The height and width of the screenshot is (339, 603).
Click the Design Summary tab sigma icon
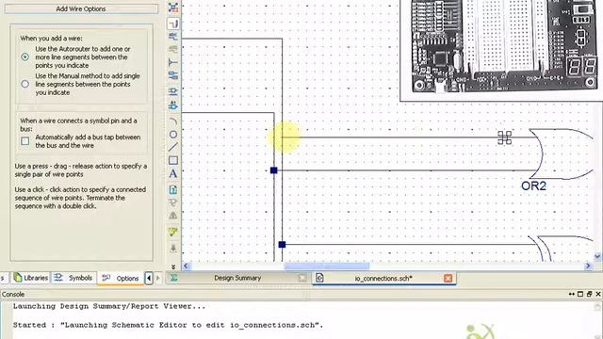[x=173, y=278]
